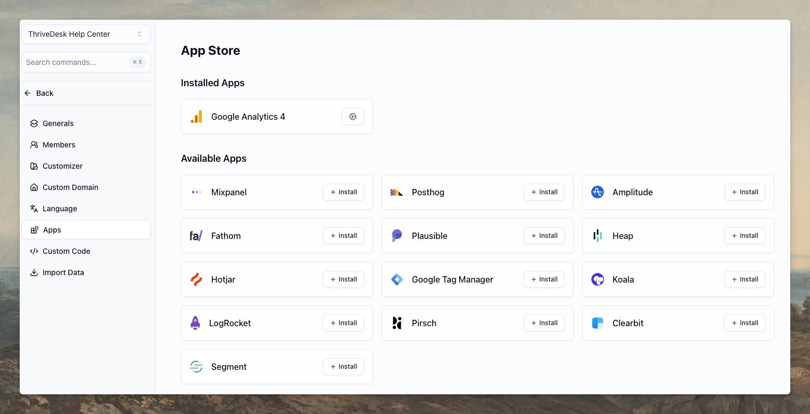Install the Koala app
This screenshot has width=810, height=414.
(x=745, y=279)
